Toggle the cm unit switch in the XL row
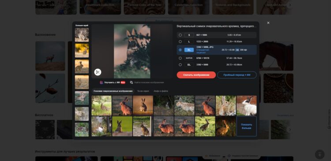The width and height of the screenshot is (331, 161). [237, 50]
